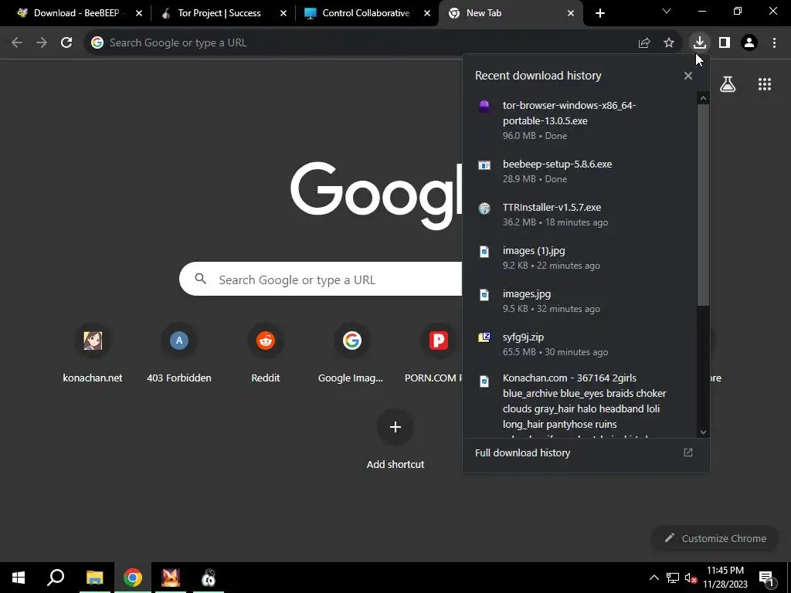Click Customize Chrome button
Image resolution: width=791 pixels, height=593 pixels.
click(x=715, y=538)
